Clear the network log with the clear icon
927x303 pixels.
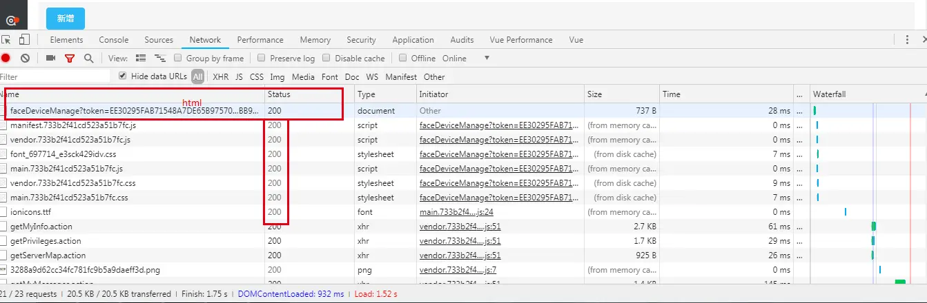pos(25,59)
